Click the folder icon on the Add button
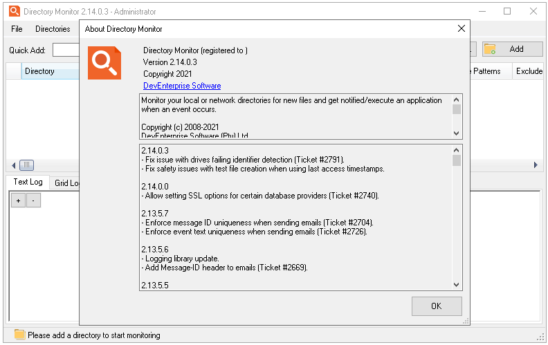 [x=490, y=49]
